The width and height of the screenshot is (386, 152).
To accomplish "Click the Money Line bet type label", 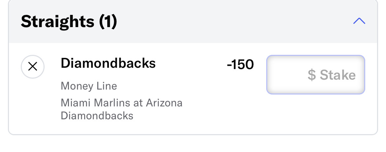I will (x=89, y=86).
